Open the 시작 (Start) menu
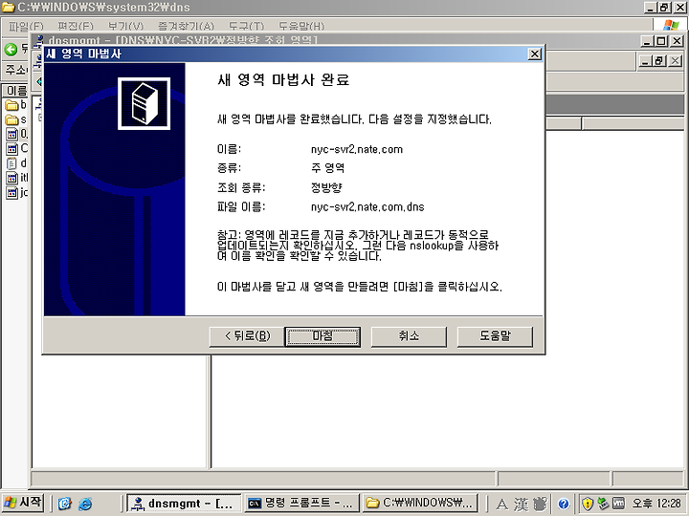Screen dimensions: 689x516 click(x=23, y=503)
